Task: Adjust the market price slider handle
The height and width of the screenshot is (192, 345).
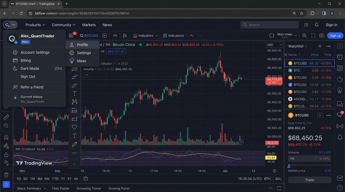Action: [289, 166]
